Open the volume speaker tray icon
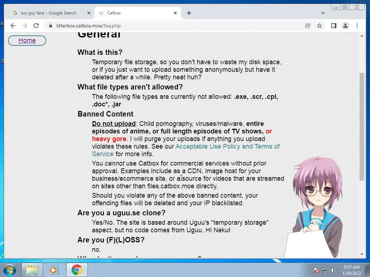 tap(334, 270)
